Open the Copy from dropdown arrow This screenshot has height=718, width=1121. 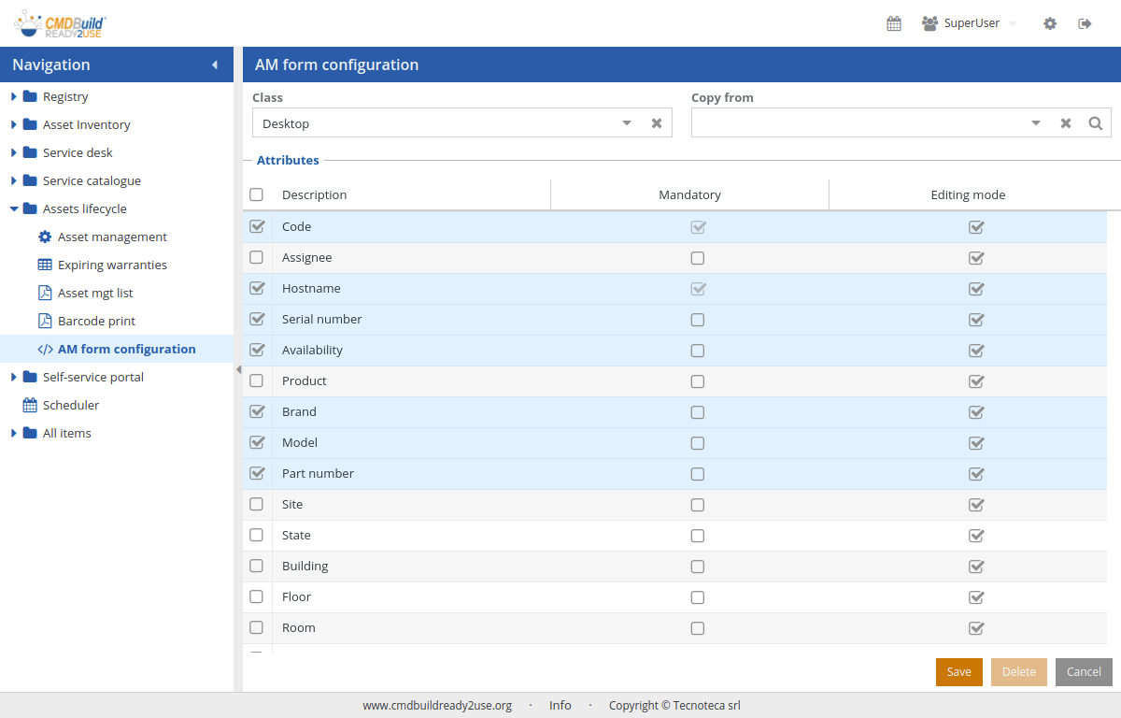click(x=1036, y=123)
